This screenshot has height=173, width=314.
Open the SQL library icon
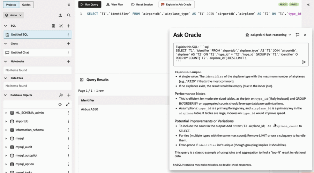point(53,26)
